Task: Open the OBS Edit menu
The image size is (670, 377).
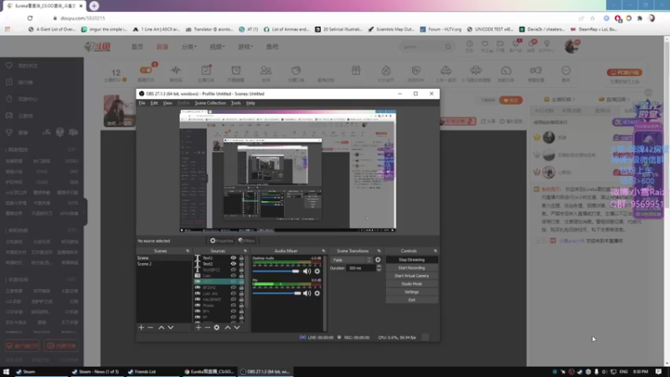Action: pos(154,103)
